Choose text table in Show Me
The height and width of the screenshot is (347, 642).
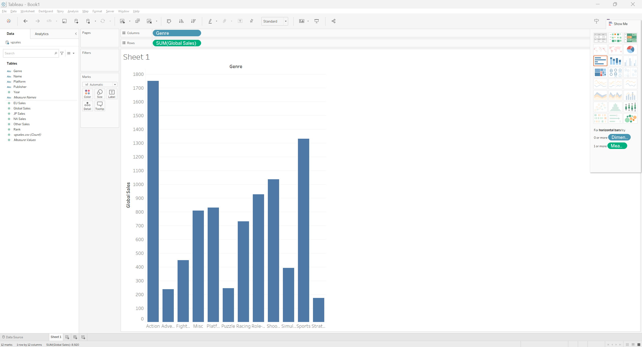600,38
